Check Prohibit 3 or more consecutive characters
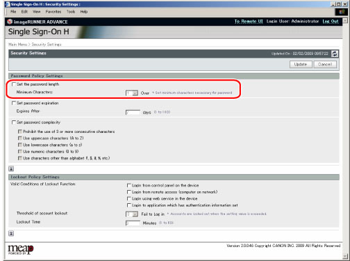The width and height of the screenshot is (350, 261). coord(20,132)
